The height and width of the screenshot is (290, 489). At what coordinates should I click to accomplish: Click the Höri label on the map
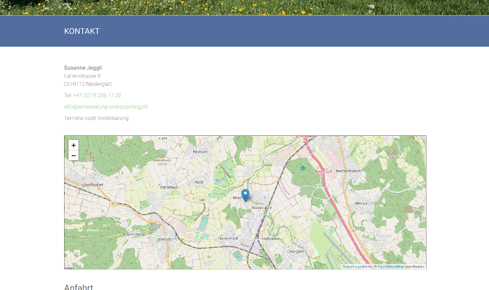[268, 165]
